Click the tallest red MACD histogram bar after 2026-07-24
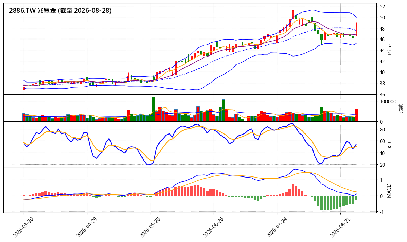 (293, 190)
